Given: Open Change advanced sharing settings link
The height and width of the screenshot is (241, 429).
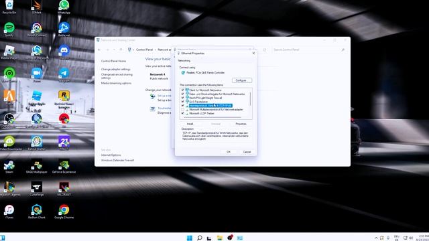Looking at the screenshot, I should point(117,76).
